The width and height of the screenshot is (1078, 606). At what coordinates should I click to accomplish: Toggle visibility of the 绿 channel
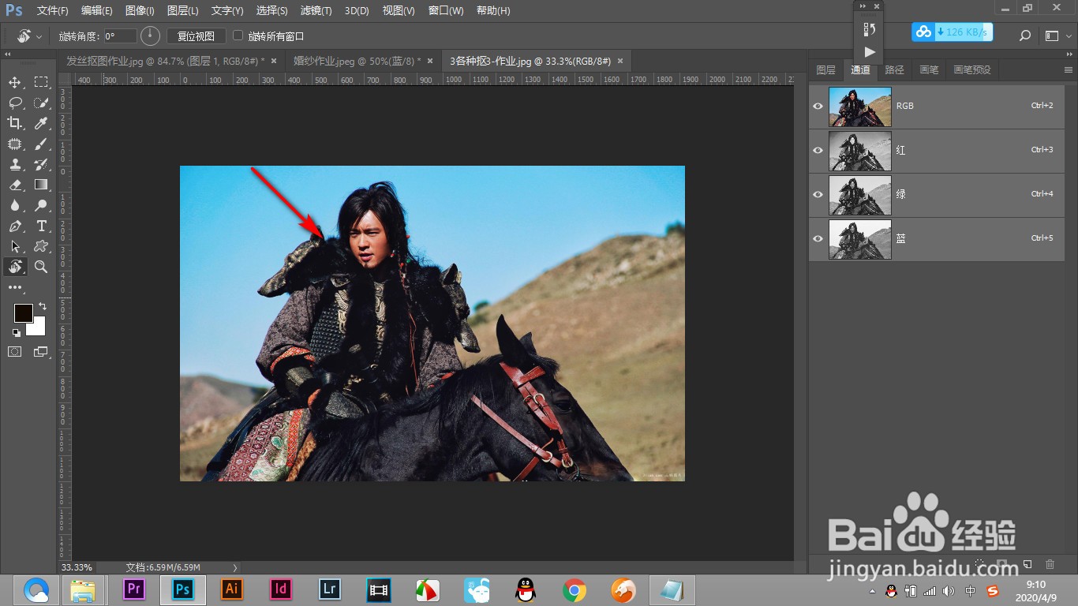(x=818, y=194)
